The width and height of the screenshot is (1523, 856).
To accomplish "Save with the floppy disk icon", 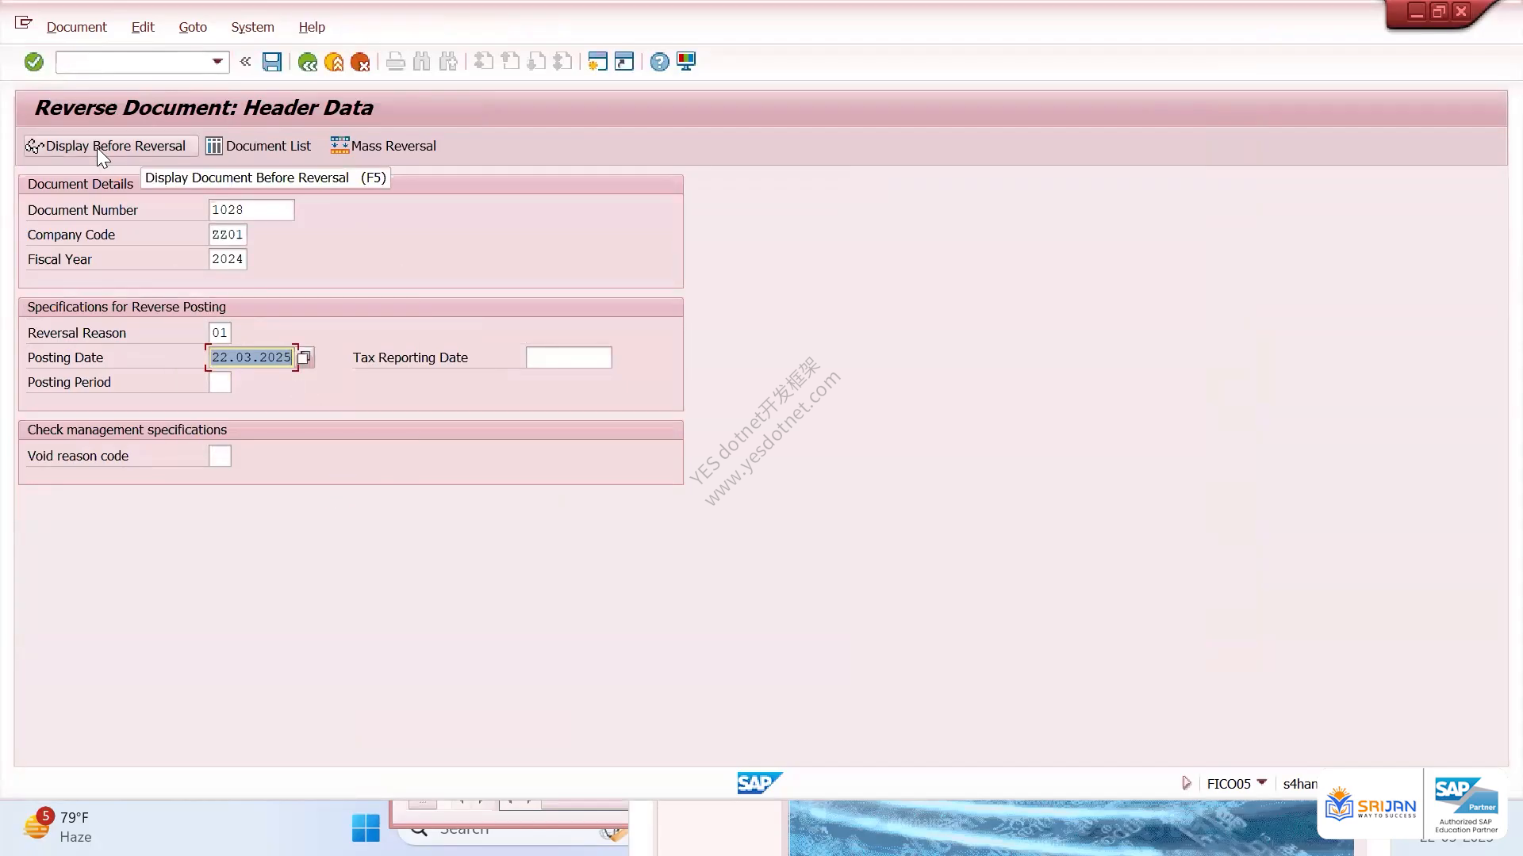I will (x=272, y=62).
